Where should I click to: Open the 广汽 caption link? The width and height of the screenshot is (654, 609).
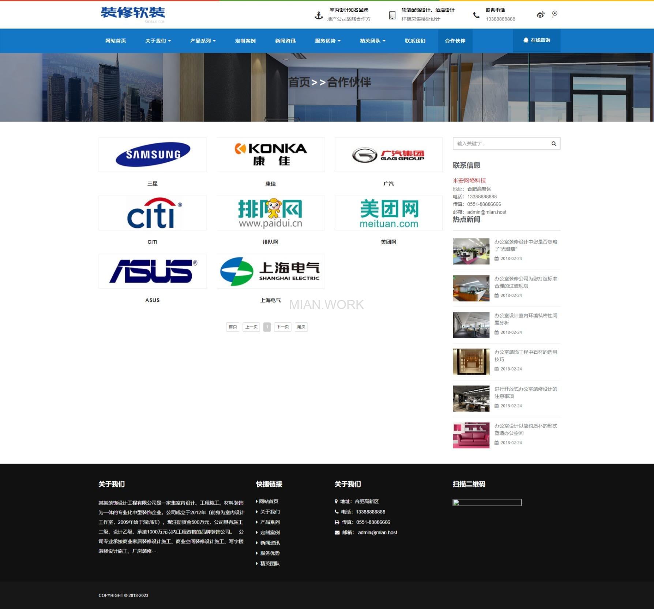click(x=388, y=184)
